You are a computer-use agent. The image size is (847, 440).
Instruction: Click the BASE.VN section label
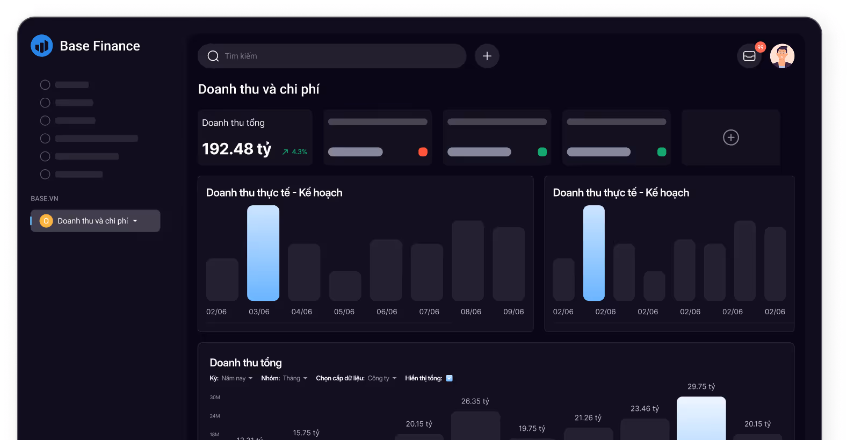(x=45, y=199)
